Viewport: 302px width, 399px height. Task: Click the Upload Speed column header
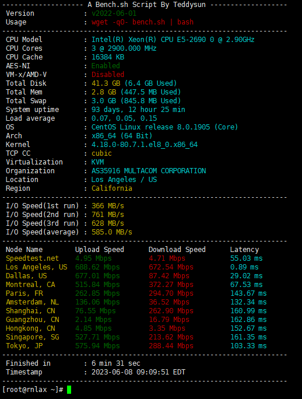(x=100, y=250)
